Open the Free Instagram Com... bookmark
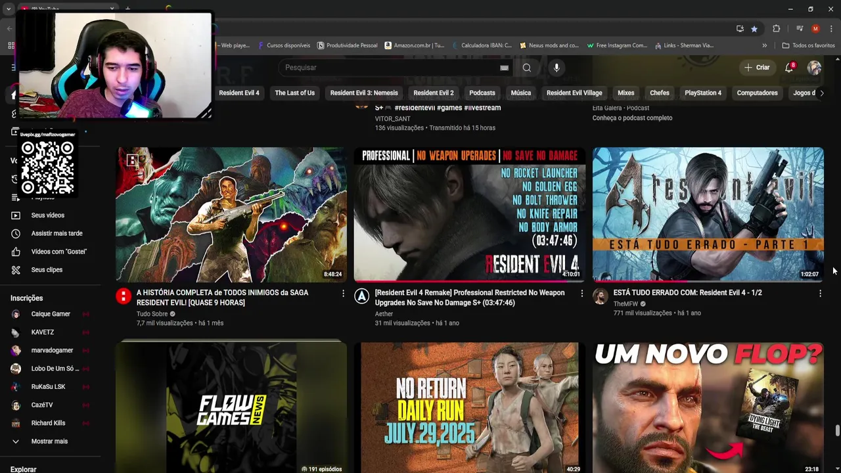This screenshot has width=841, height=473. (617, 45)
